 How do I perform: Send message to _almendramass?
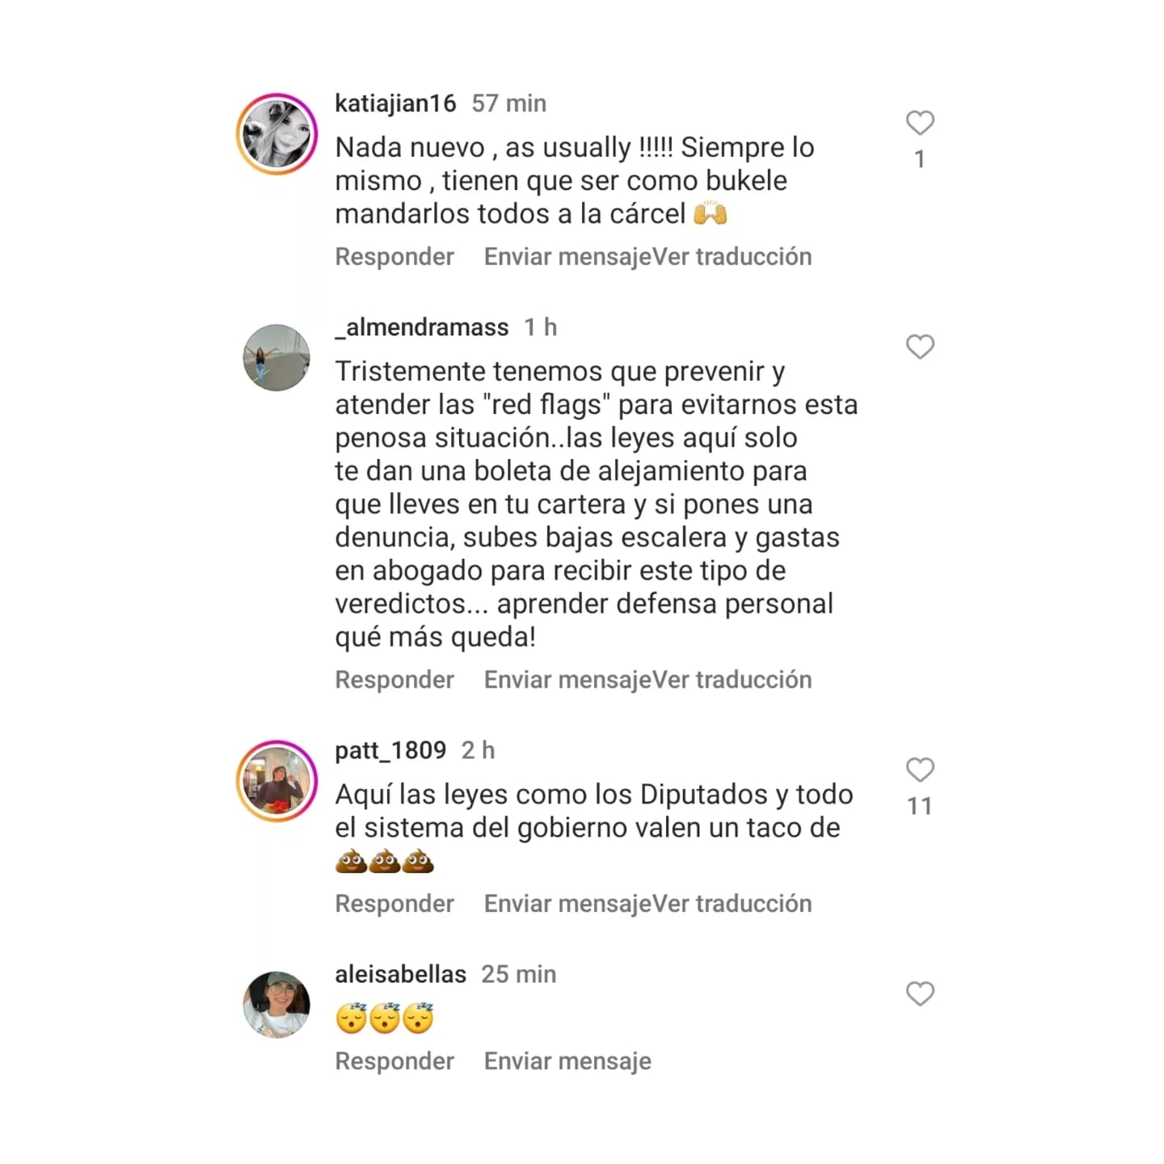[x=567, y=680]
